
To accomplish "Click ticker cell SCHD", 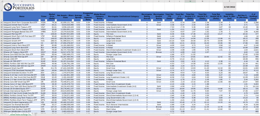I will 44,89.
